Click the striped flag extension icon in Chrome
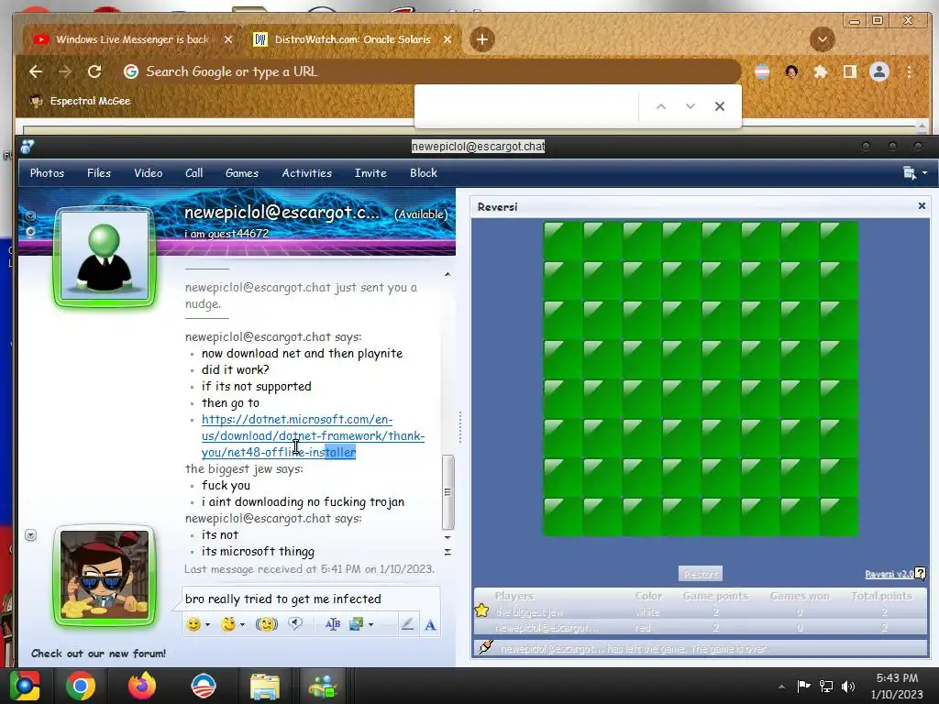 point(762,71)
